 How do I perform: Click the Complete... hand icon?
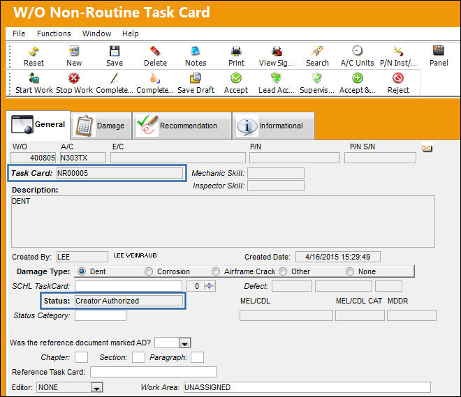[155, 78]
